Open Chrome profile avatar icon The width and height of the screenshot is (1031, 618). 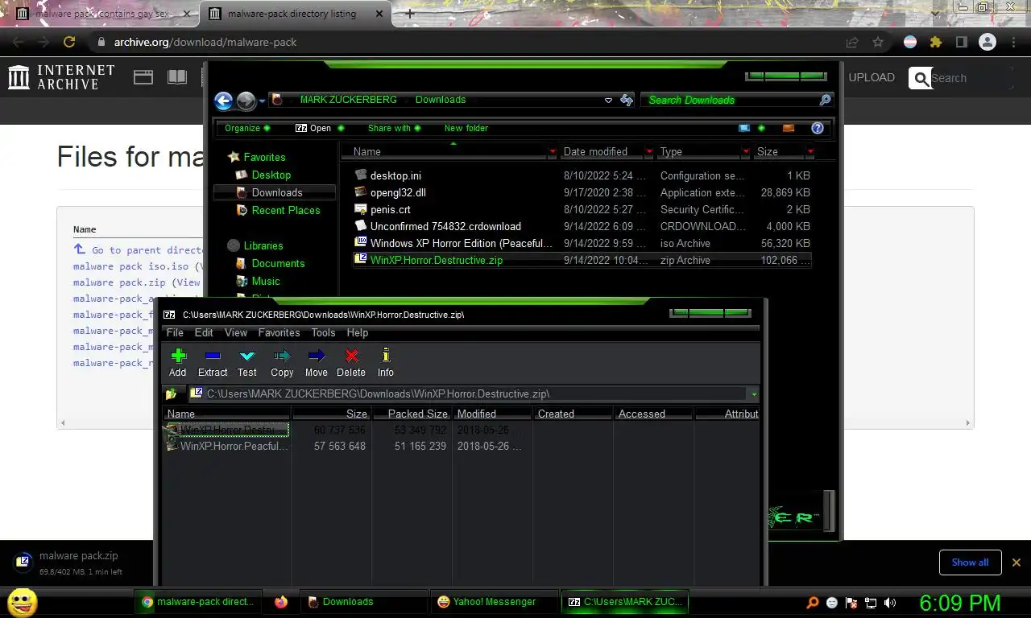click(988, 42)
